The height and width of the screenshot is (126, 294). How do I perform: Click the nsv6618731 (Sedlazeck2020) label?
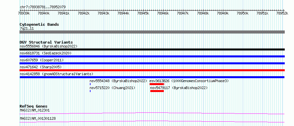pyautogui.click(x=46, y=53)
